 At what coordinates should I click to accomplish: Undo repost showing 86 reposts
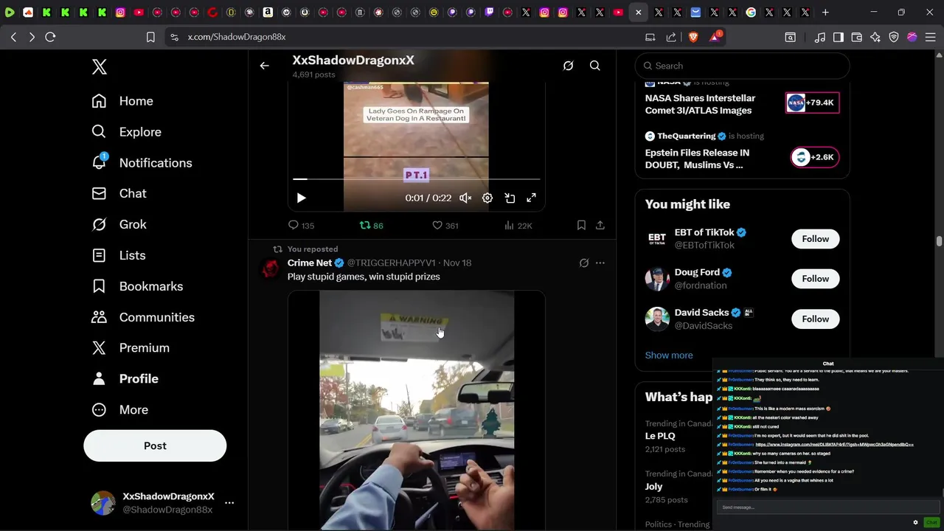tap(371, 226)
